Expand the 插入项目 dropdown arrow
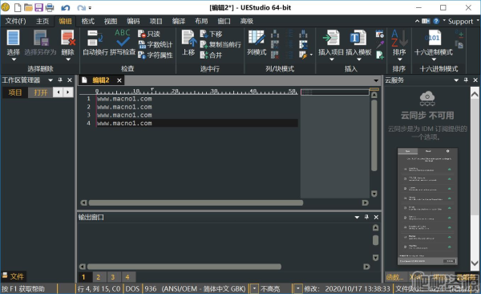This screenshot has width=481, height=294. tap(331, 59)
